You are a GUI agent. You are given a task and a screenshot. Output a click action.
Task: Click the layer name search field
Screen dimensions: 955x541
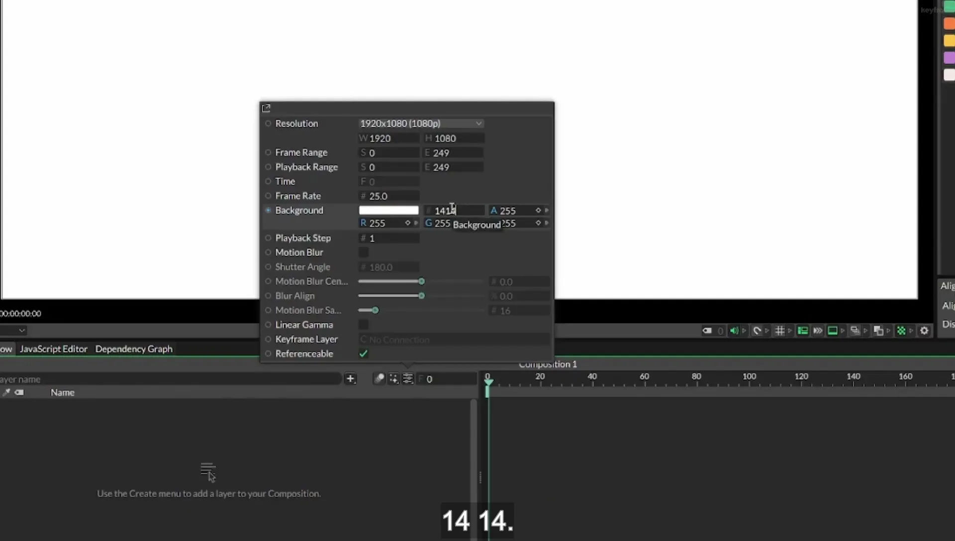click(x=170, y=379)
